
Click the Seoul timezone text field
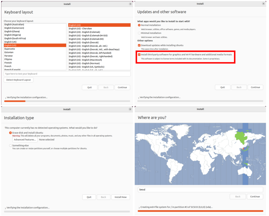point(200,189)
